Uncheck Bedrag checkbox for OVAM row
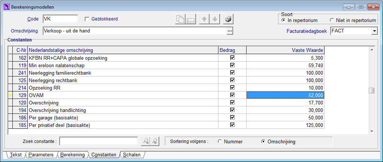This screenshot has width=383, height=162. 232,95
